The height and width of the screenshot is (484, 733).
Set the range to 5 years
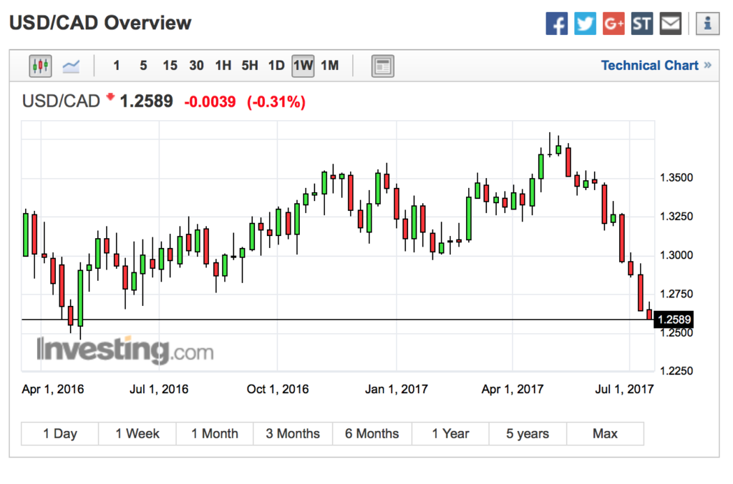pos(528,433)
